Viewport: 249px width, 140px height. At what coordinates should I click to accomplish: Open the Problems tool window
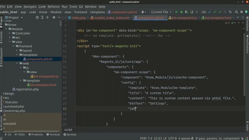[x=36, y=135]
